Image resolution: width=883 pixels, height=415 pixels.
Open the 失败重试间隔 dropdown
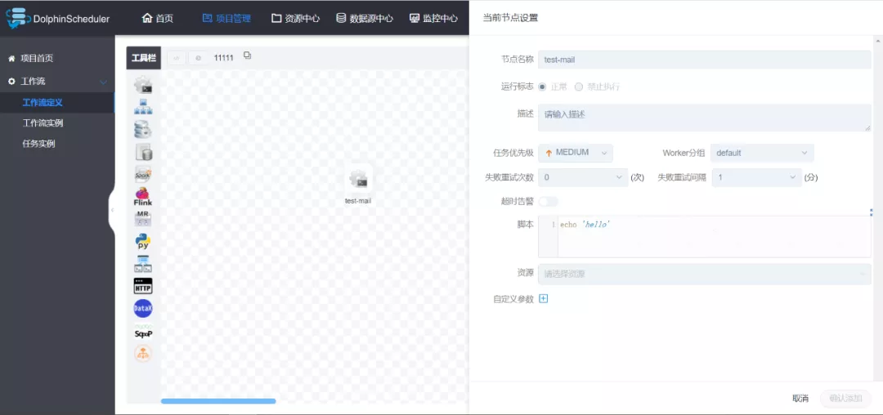click(757, 178)
